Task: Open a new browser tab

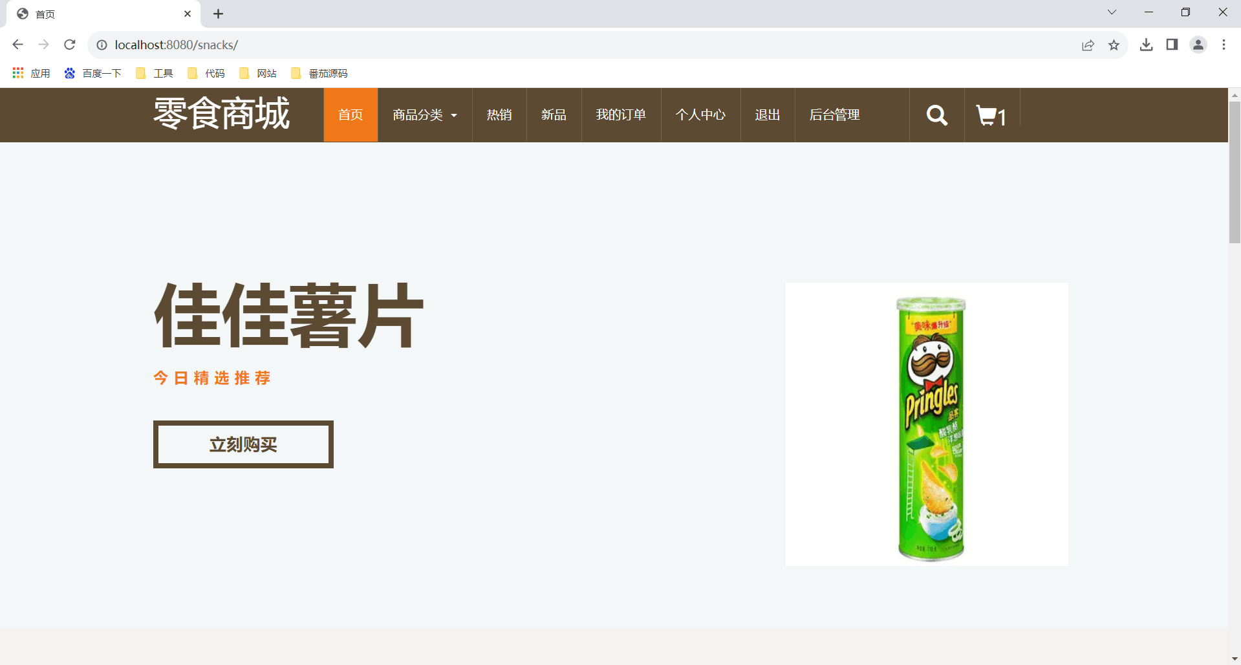Action: coord(218,14)
